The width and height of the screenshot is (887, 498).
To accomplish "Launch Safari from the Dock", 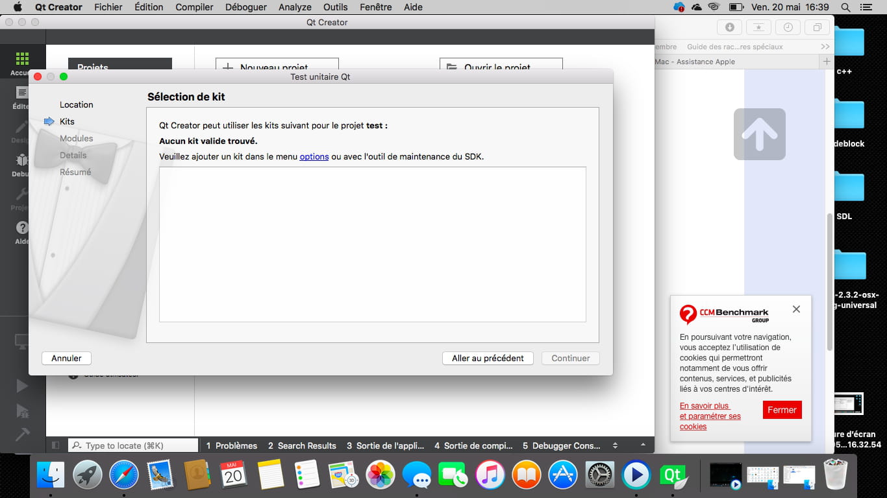I will pos(123,474).
